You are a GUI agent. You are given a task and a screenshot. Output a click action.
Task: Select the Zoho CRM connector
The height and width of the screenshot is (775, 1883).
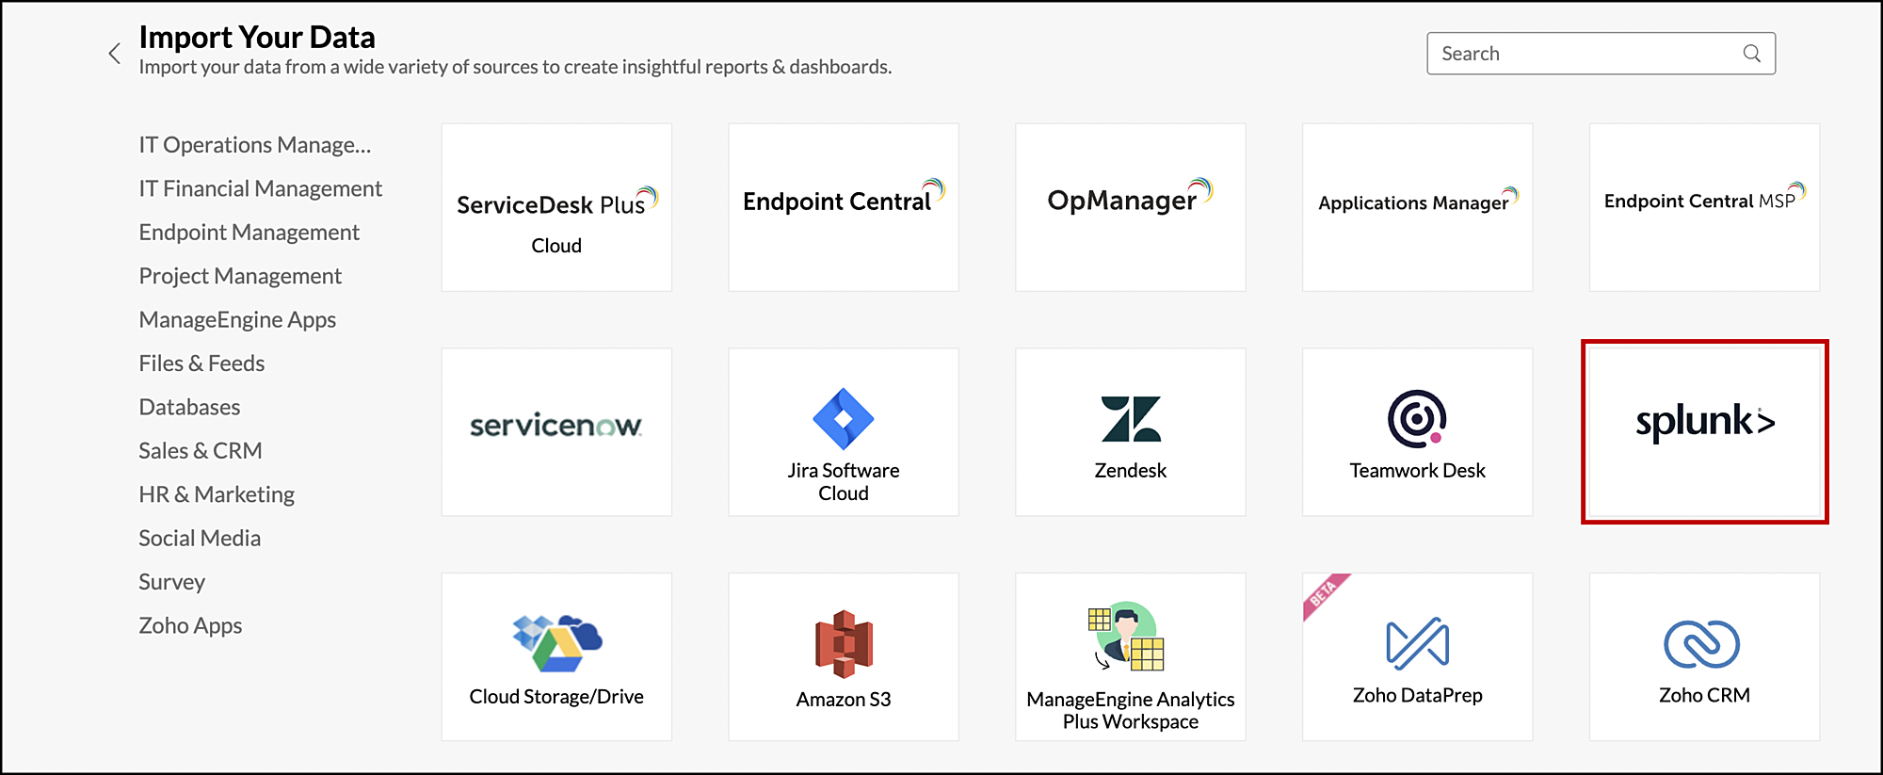pyautogui.click(x=1704, y=657)
